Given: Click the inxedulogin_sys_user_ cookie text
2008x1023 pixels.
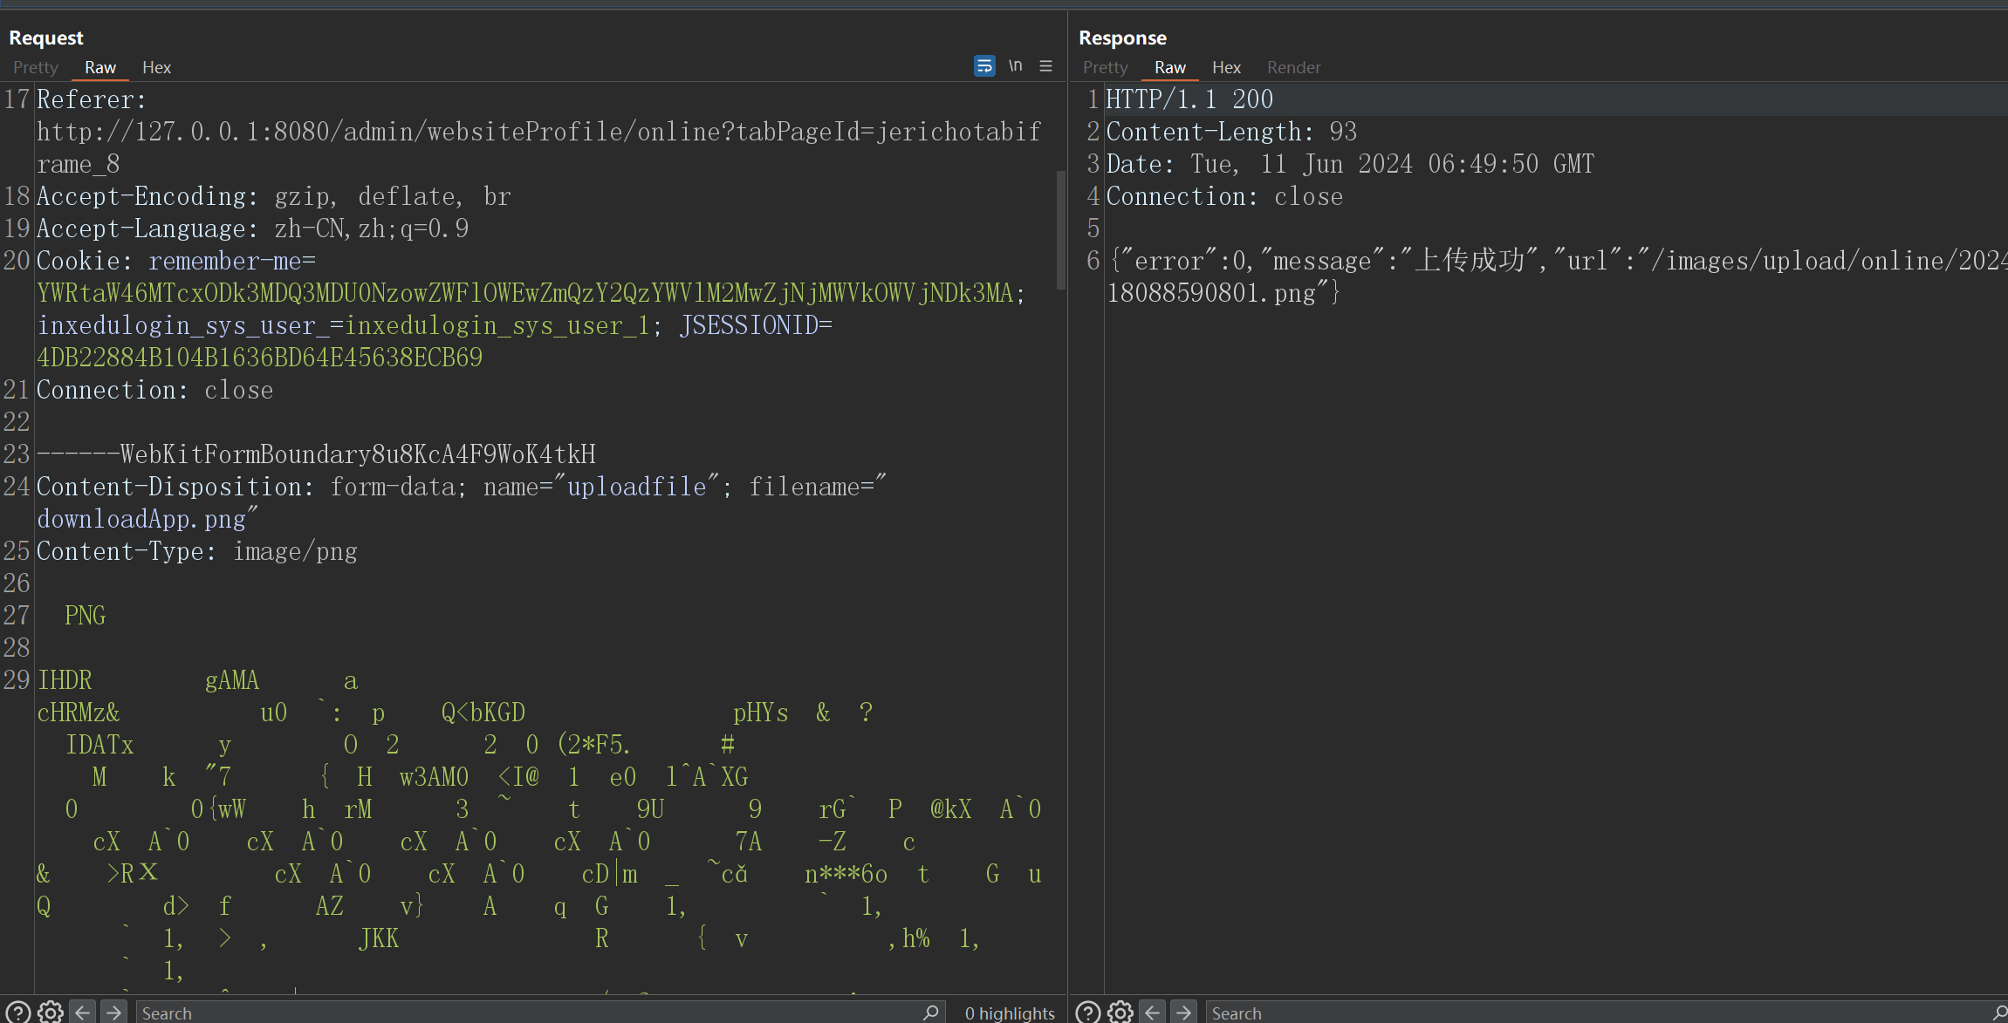Looking at the screenshot, I should (190, 325).
